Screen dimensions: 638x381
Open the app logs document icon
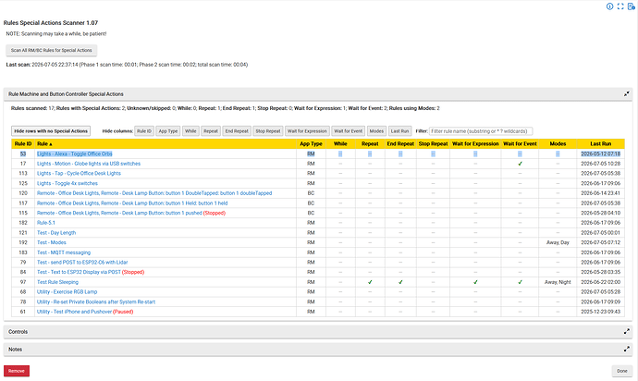tap(631, 6)
